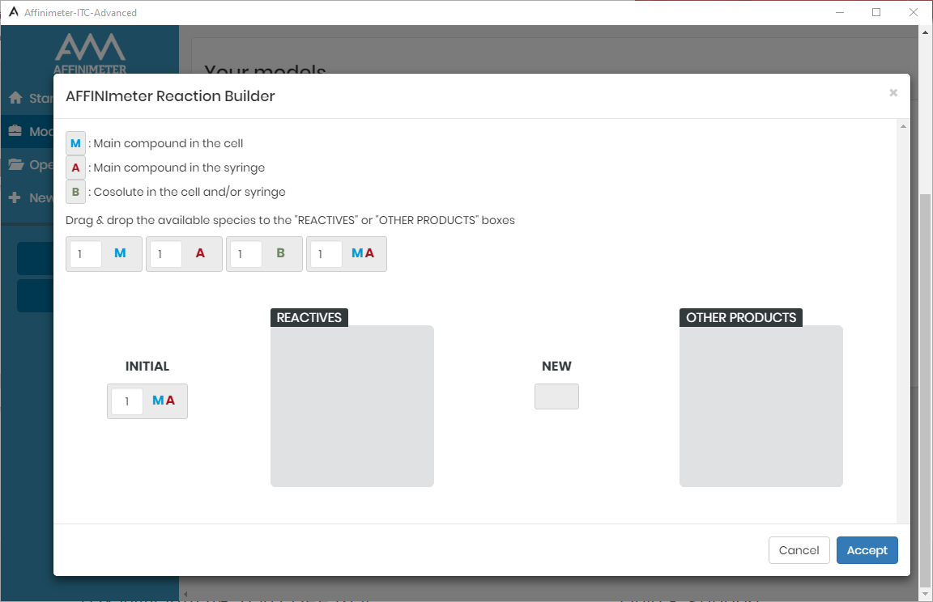Open the Start home icon in sidebar
This screenshot has width=933, height=602.
pyautogui.click(x=15, y=97)
